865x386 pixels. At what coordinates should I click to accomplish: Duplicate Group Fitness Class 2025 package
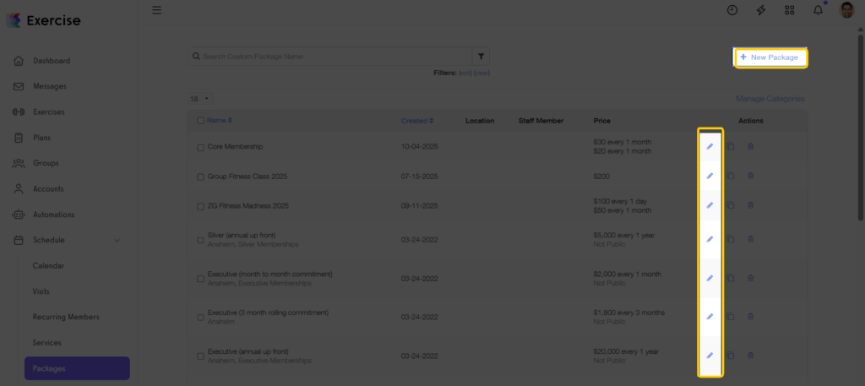tap(730, 176)
